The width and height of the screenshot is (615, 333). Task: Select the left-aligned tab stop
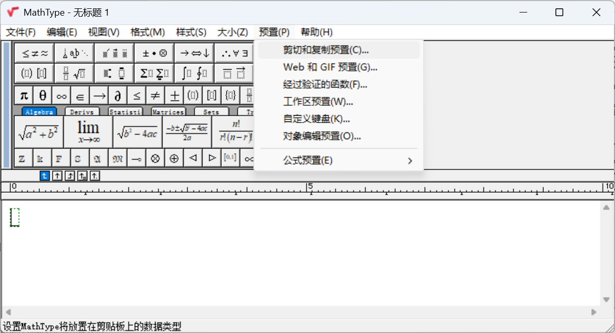click(45, 176)
